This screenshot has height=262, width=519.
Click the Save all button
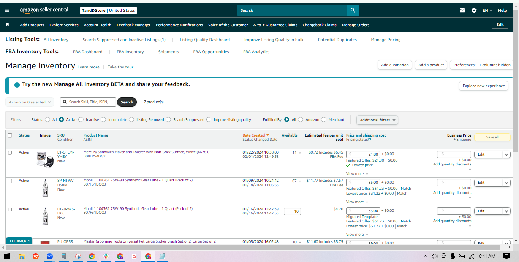pos(492,137)
